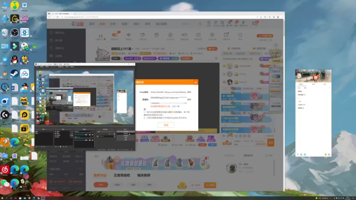Switch the orange toggle in streamer toolbar

point(115,35)
